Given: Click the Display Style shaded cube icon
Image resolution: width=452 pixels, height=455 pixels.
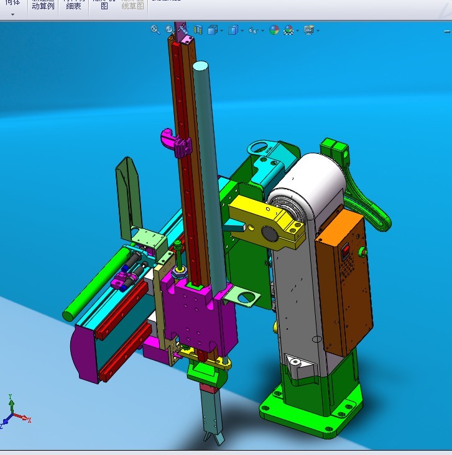Looking at the screenshot, I should coord(233,29).
